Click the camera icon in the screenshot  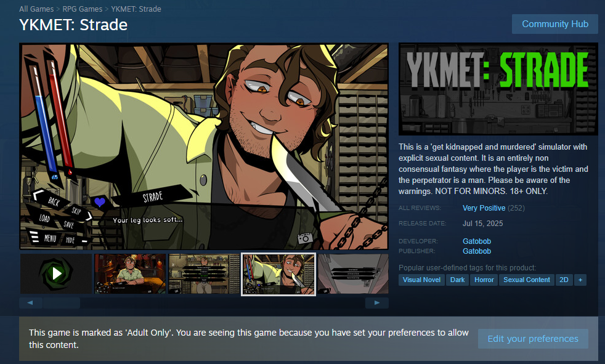[x=305, y=238]
